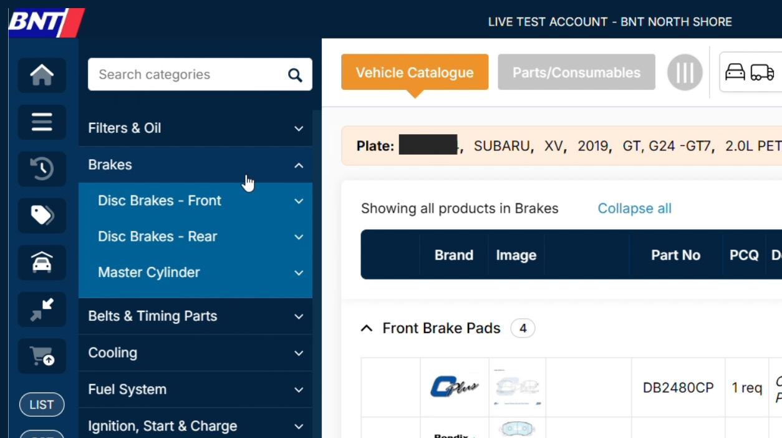Expand Disc Brakes - Front subcategory
Screen dimensions: 782x438
[x=299, y=201]
